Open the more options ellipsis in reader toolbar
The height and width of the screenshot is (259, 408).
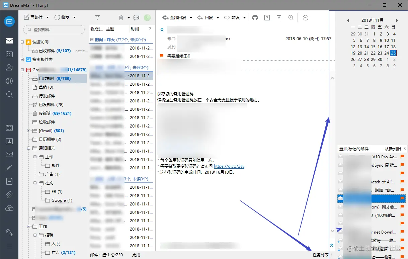coord(305,18)
